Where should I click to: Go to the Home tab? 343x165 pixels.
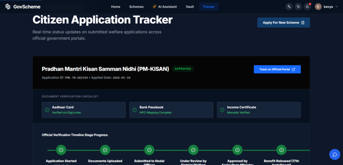click(115, 7)
